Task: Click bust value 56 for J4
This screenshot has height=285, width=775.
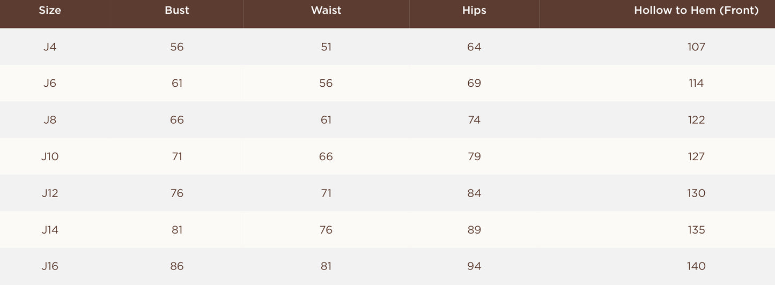Action: tap(177, 47)
